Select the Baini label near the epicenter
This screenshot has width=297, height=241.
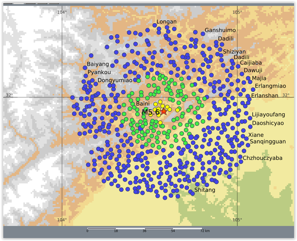143,104
